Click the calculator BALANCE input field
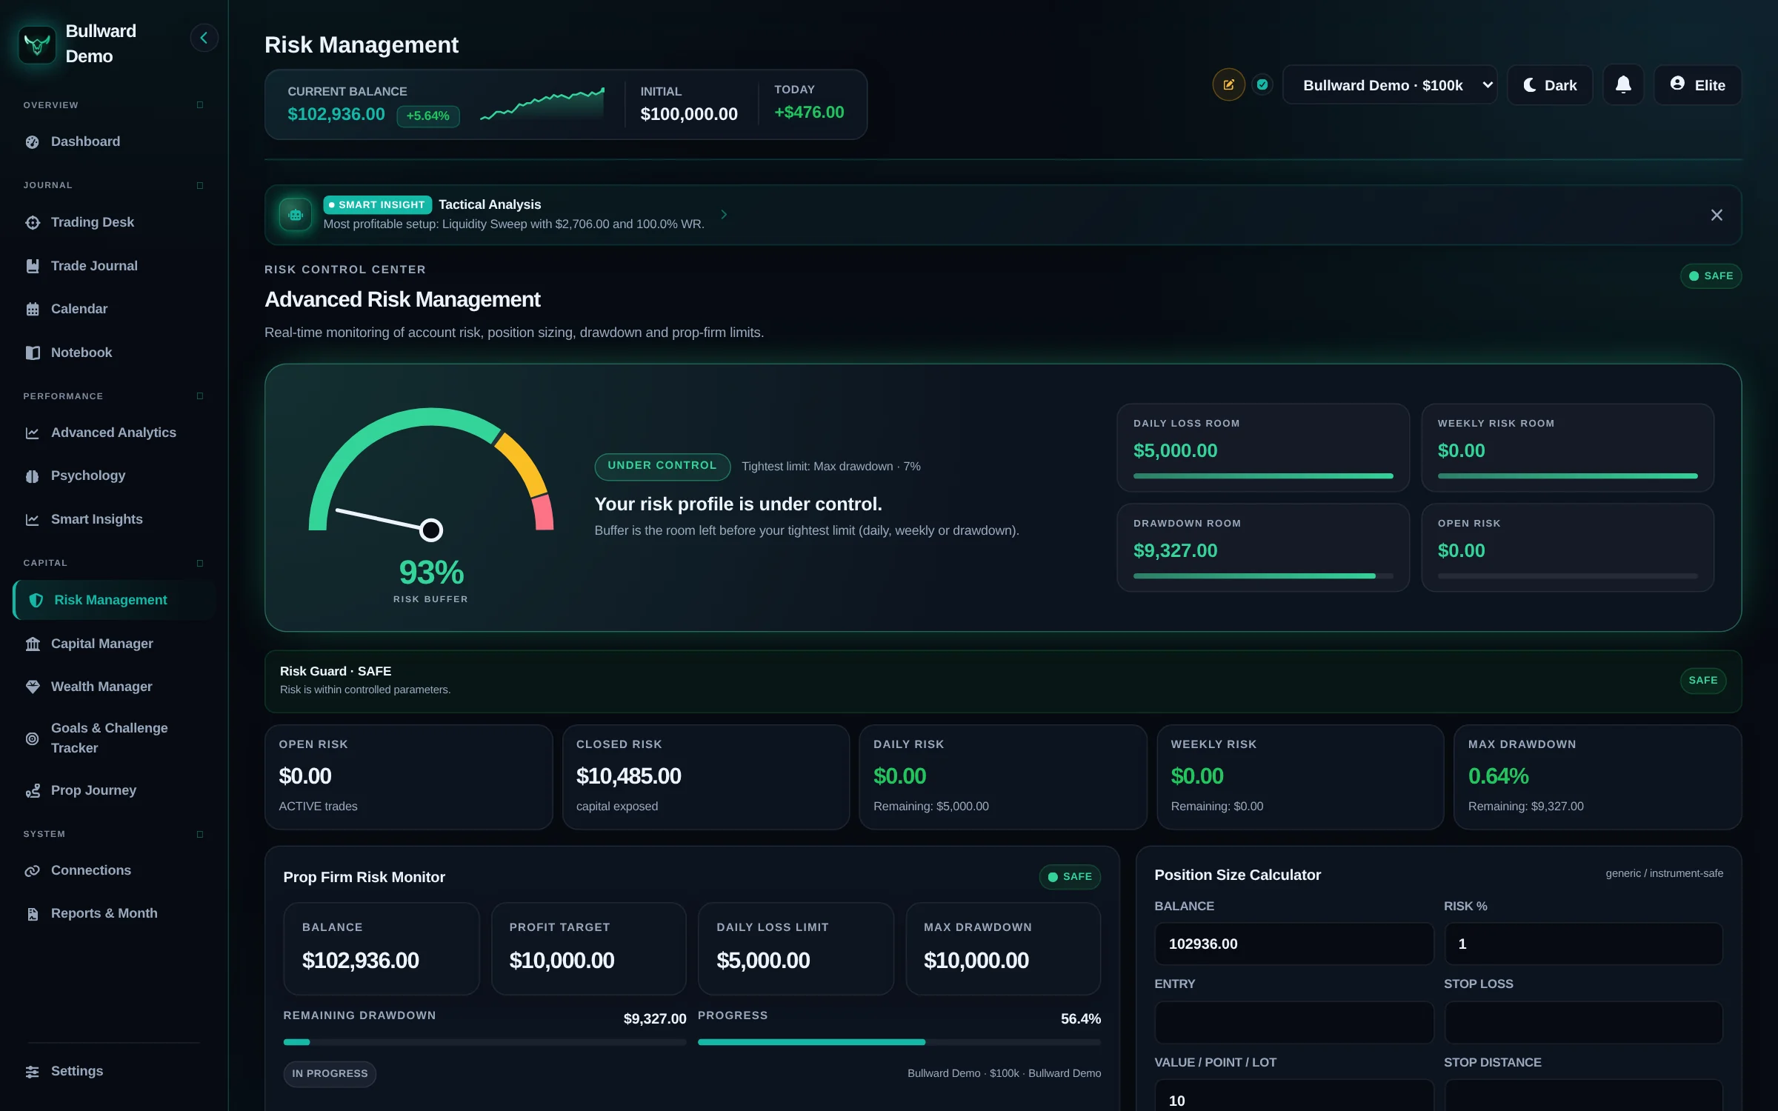The height and width of the screenshot is (1111, 1778). coord(1293,944)
